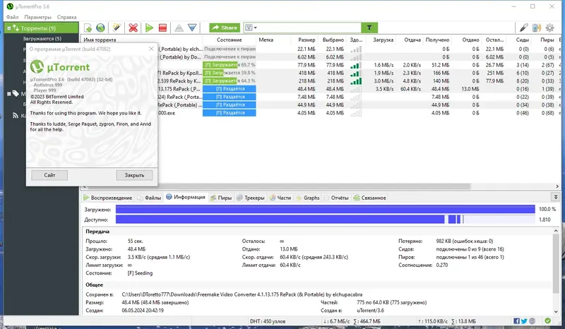Click the labels tag icon in the sidebar
The width and height of the screenshot is (565, 329).
click(x=16, y=94)
